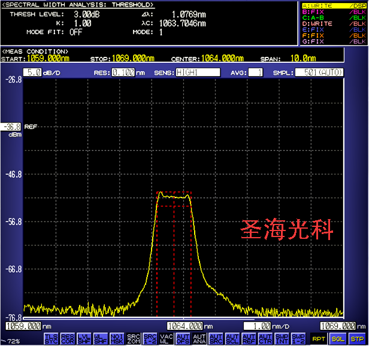Image resolution: width=369 pixels, height=346 pixels.
Task: Click the AUT CTR auto center indicator
Action: pyautogui.click(x=265, y=339)
